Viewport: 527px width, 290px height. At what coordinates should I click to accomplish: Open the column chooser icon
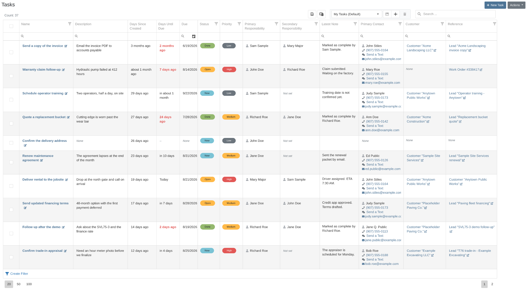(321, 14)
